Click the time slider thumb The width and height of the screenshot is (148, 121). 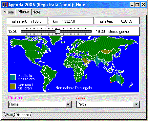(x=58, y=32)
